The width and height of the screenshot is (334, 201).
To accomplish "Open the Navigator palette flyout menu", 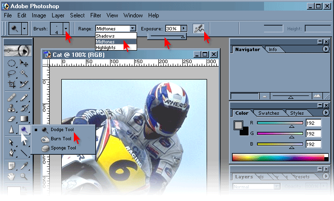I will click(325, 49).
